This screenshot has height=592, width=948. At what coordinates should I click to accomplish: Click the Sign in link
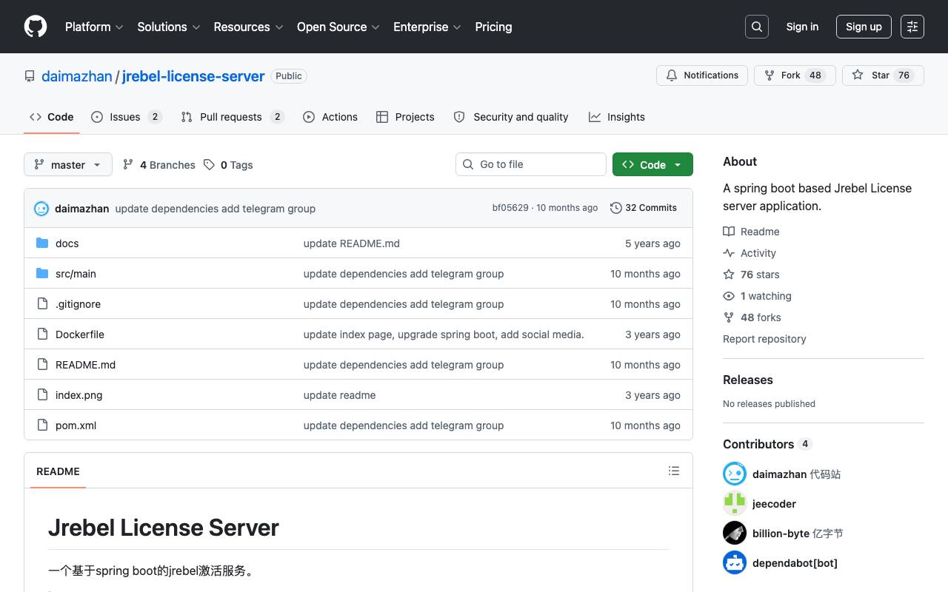[x=802, y=27]
